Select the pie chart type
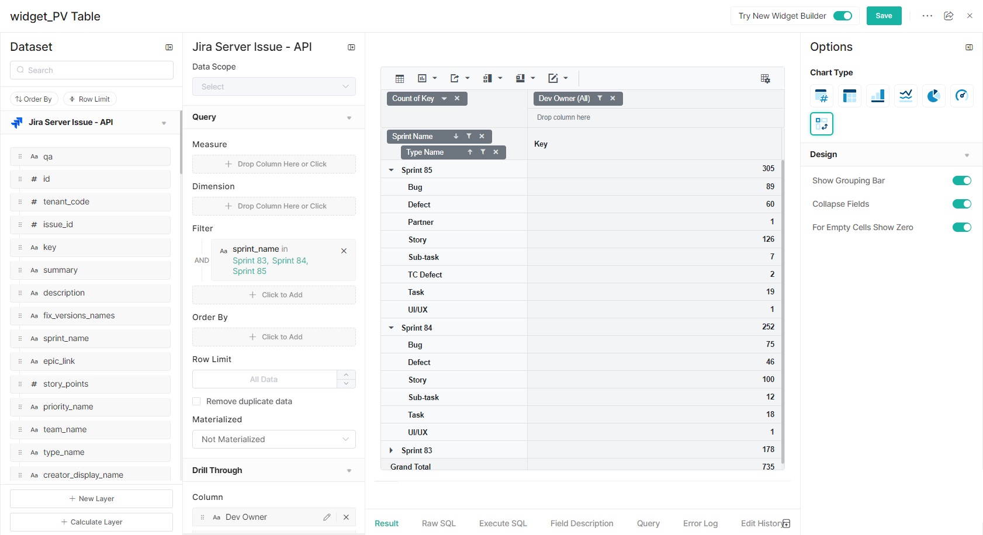This screenshot has width=983, height=535. click(933, 96)
